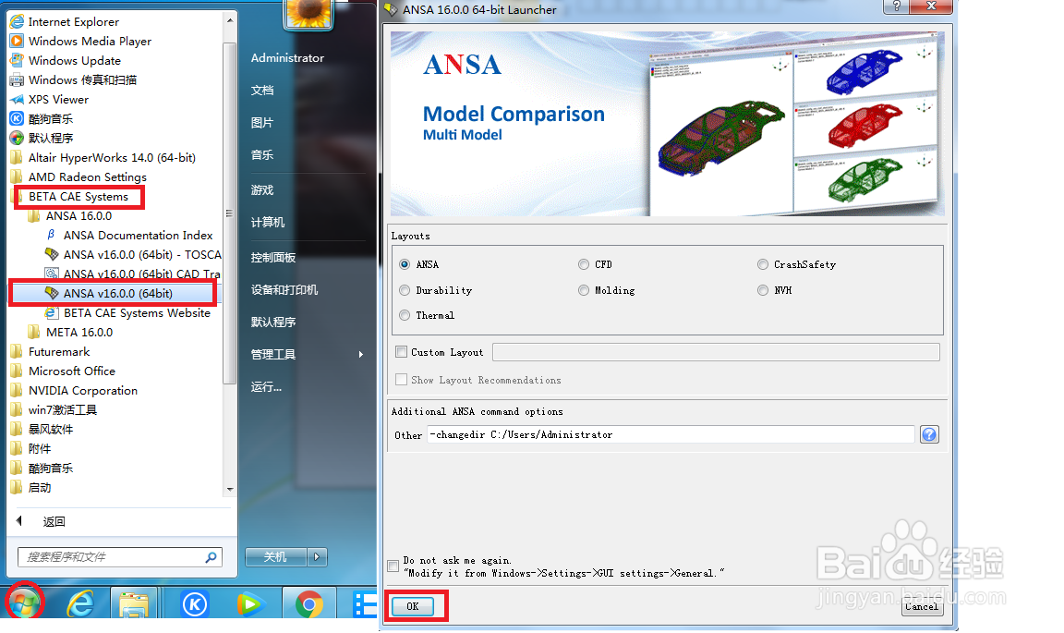Open 计算机 from the Start menu
This screenshot has width=1064, height=633.
[x=267, y=222]
